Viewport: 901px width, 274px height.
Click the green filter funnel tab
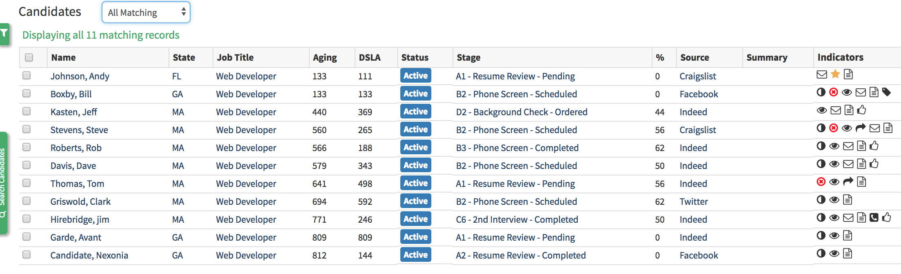[x=4, y=33]
